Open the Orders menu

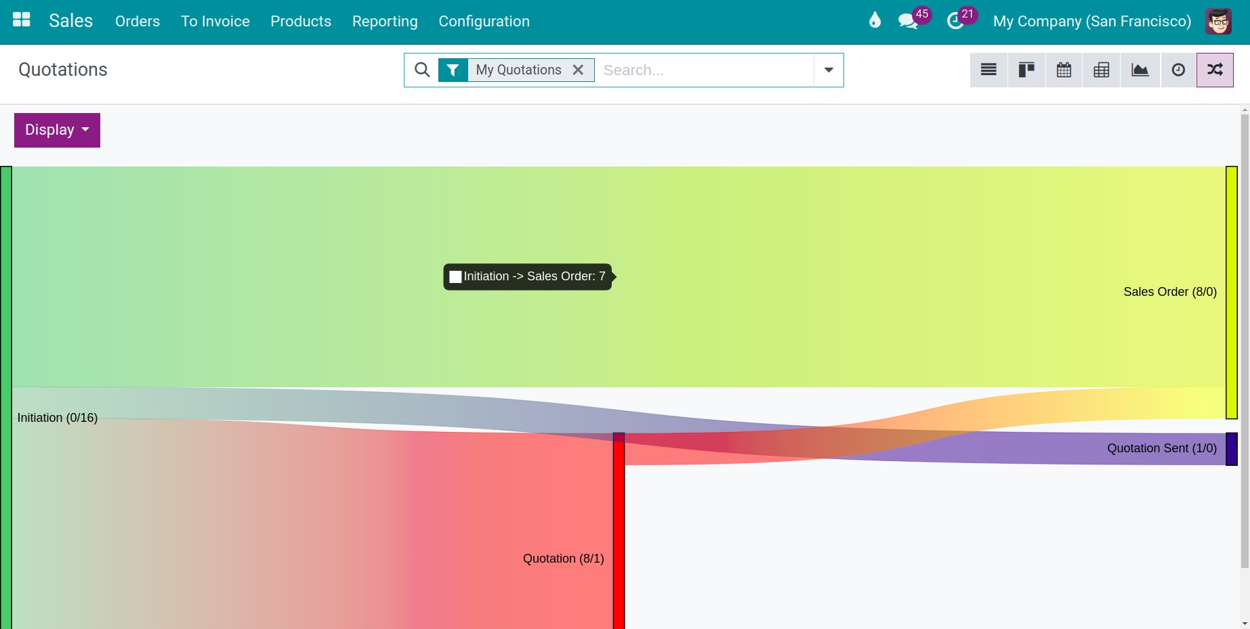pyautogui.click(x=138, y=21)
